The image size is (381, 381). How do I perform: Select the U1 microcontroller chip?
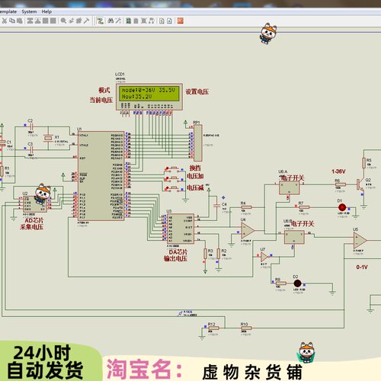(x=101, y=176)
